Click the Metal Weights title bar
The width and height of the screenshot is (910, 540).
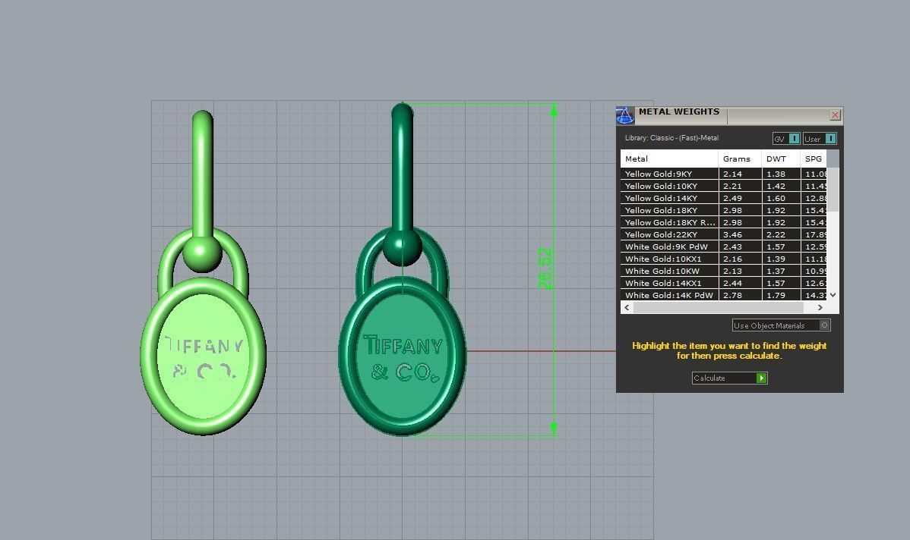tap(729, 115)
